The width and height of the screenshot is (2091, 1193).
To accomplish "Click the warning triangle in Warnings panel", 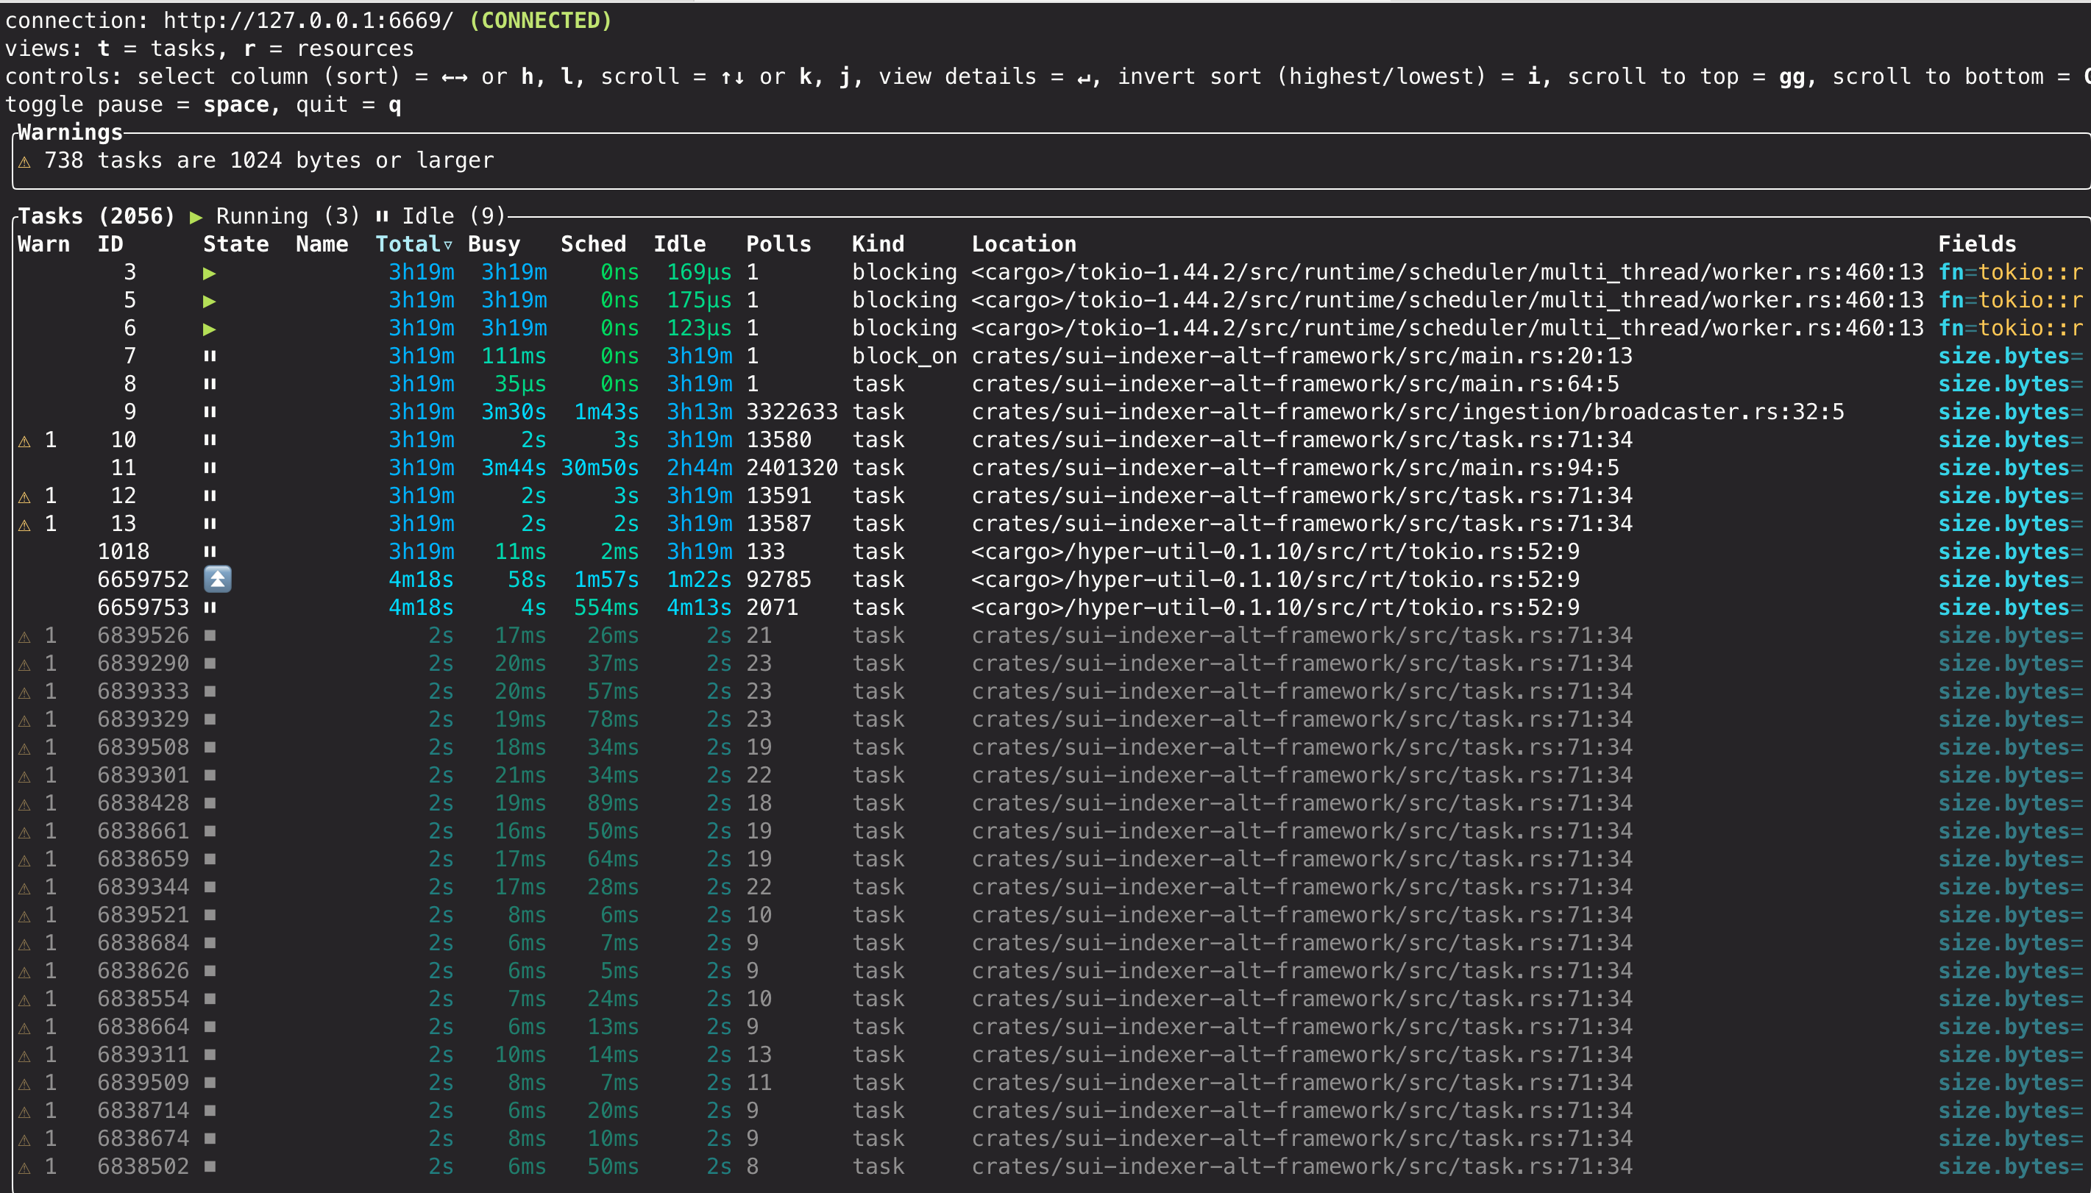I will (x=24, y=161).
